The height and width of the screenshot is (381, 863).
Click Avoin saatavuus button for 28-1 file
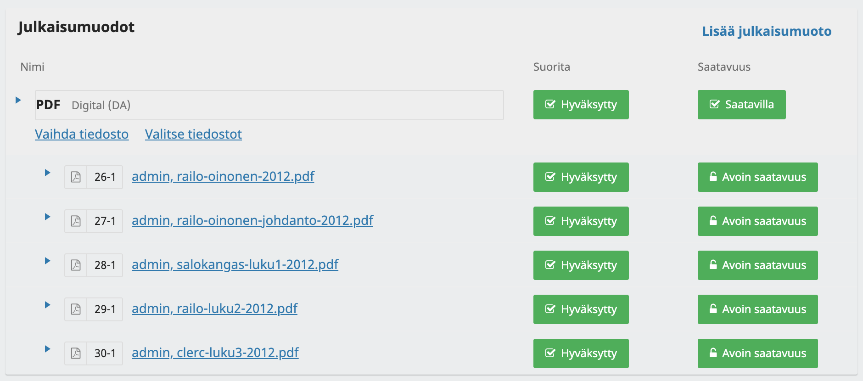758,265
